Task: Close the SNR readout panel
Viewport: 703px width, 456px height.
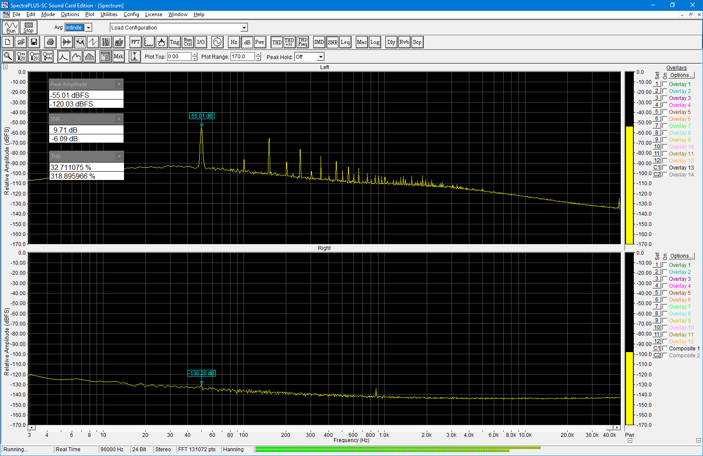Action: pos(119,119)
